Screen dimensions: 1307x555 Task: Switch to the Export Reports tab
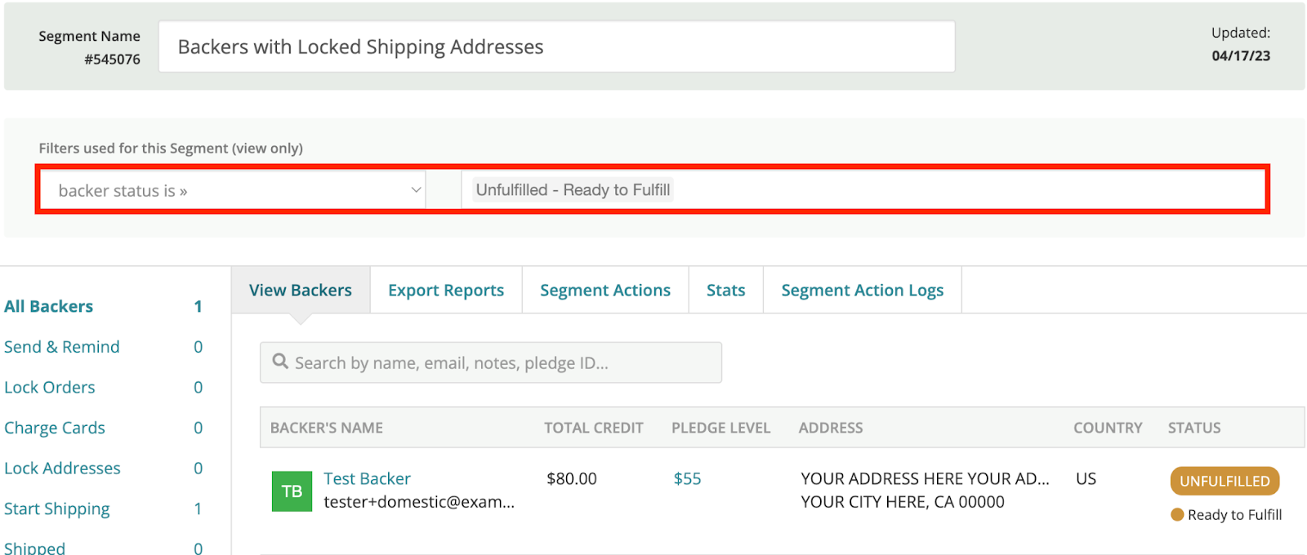446,291
